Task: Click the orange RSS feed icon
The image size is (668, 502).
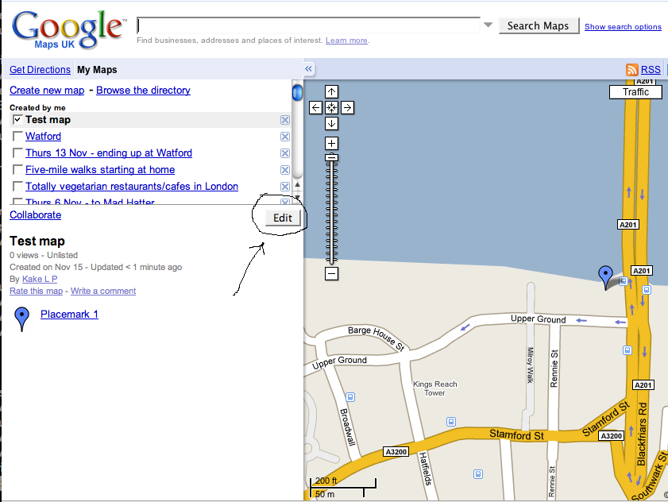Action: point(632,70)
